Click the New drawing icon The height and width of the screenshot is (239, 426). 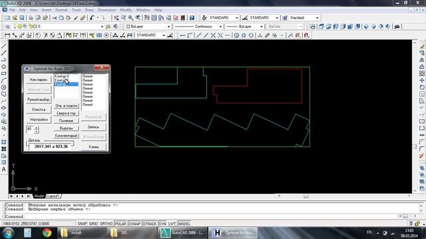(7, 18)
